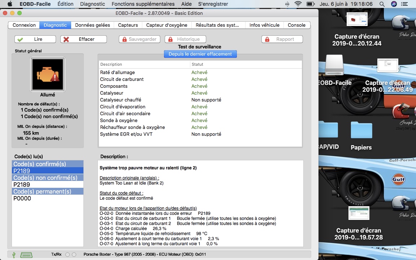Click the Statut column header

(246, 64)
